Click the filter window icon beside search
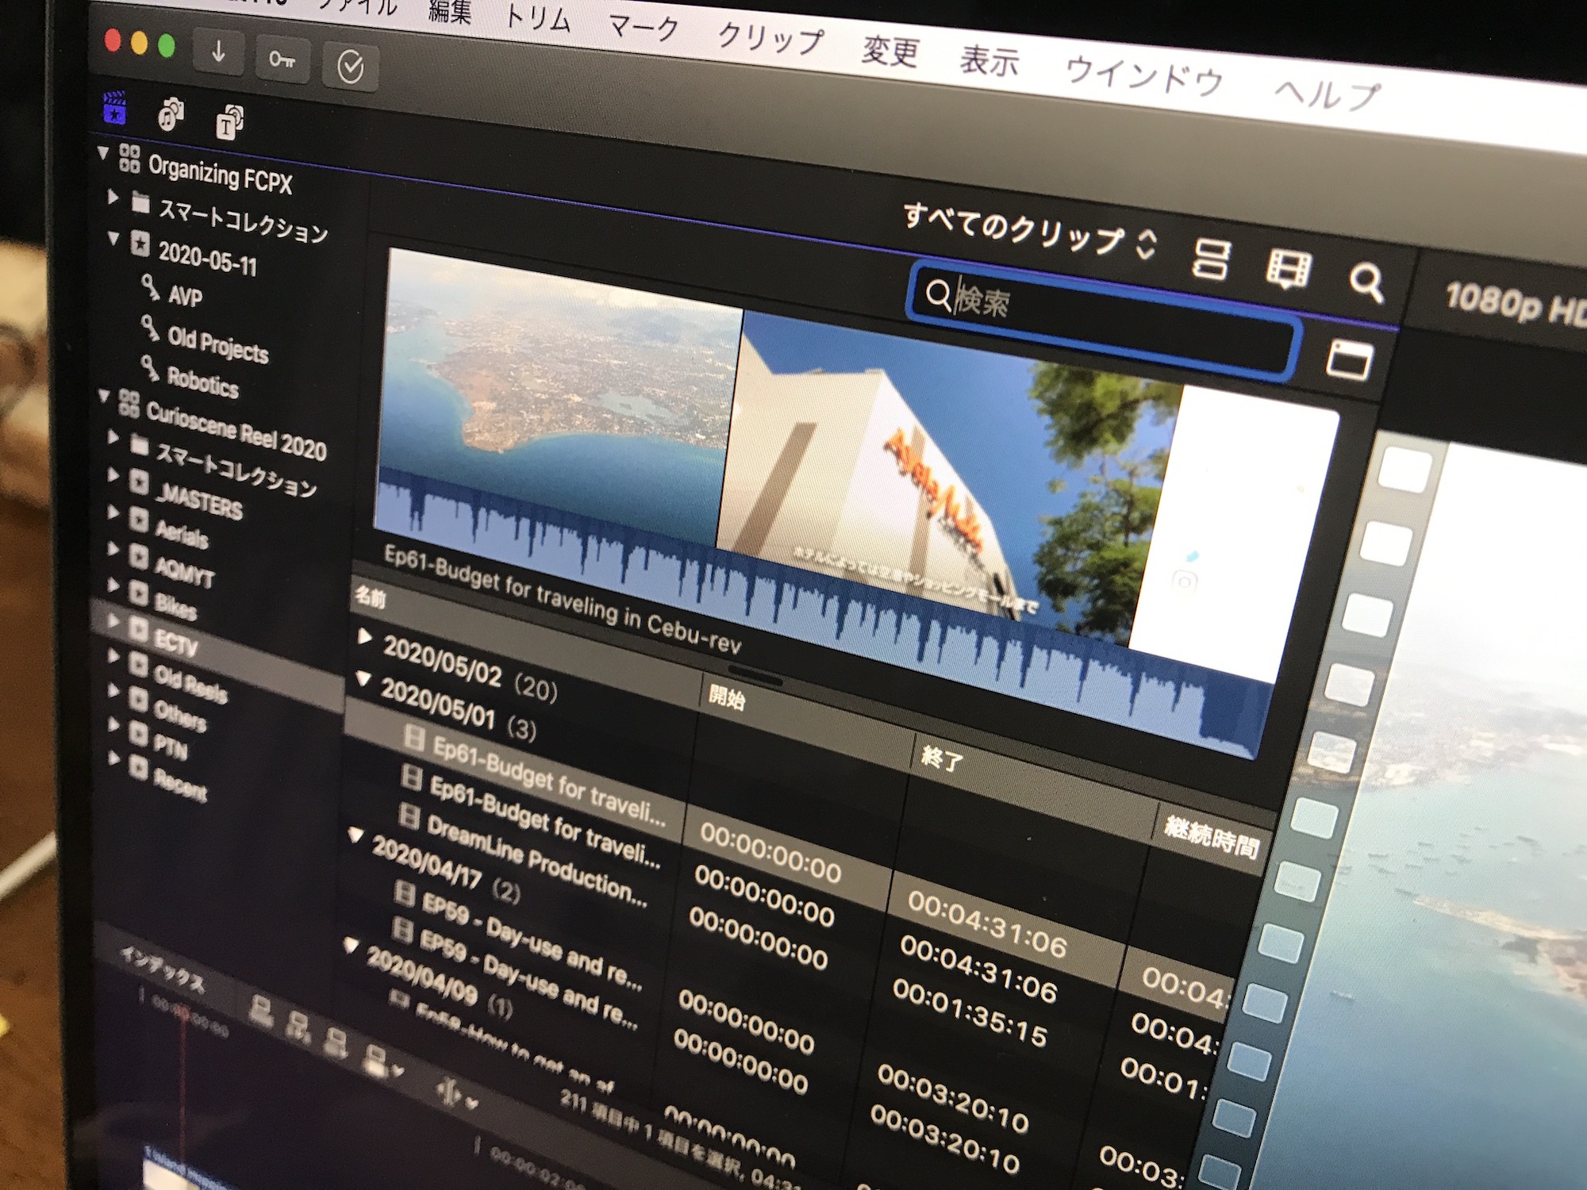Viewport: 1587px width, 1190px height. click(x=1349, y=360)
